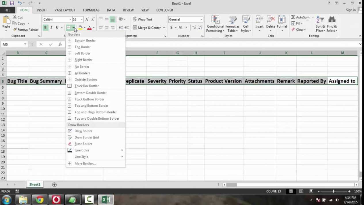Toggle italic formatting
364x205 pixels.
tap(51, 27)
